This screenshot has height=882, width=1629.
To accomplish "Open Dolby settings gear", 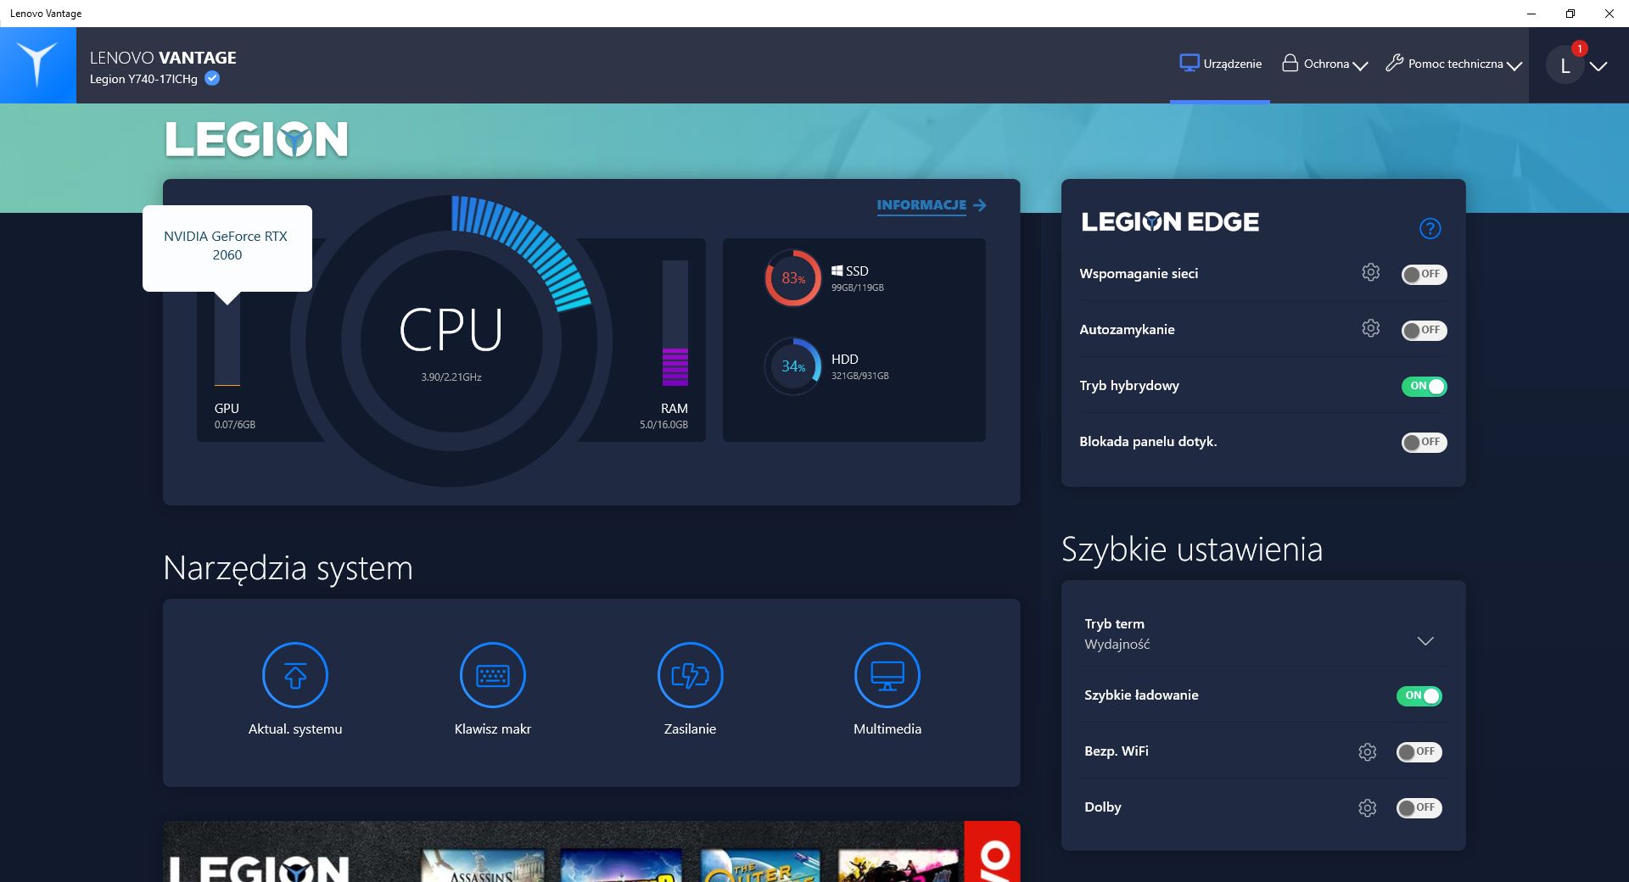I will coord(1367,807).
